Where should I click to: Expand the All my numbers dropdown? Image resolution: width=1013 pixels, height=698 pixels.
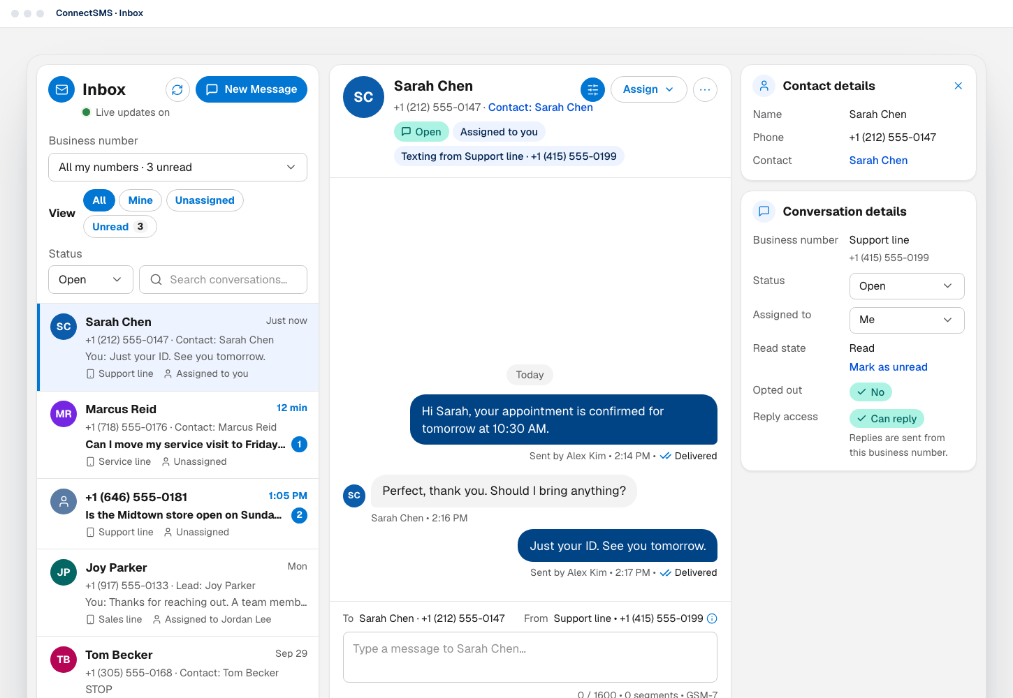[177, 168]
